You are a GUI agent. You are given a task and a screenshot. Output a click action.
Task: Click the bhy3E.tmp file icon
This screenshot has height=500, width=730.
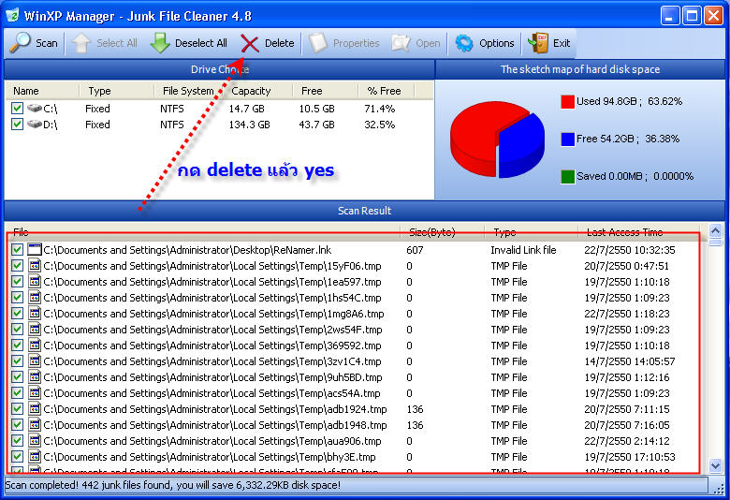click(x=35, y=457)
